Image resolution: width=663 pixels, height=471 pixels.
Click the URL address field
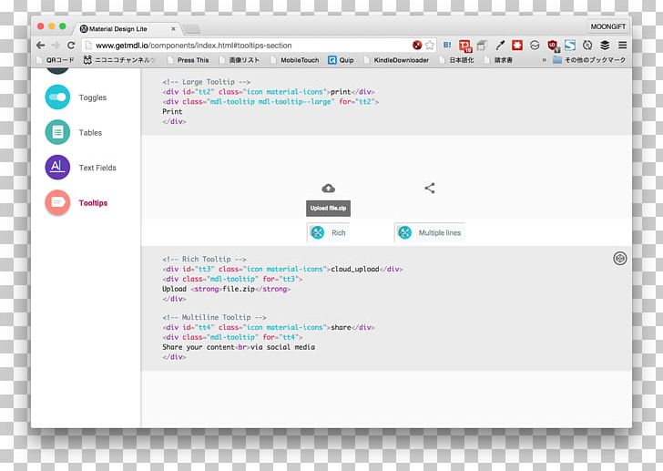(x=246, y=45)
